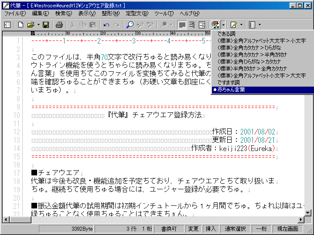
Task: Click the 現在画面 status cell
Action: pyautogui.click(x=287, y=229)
